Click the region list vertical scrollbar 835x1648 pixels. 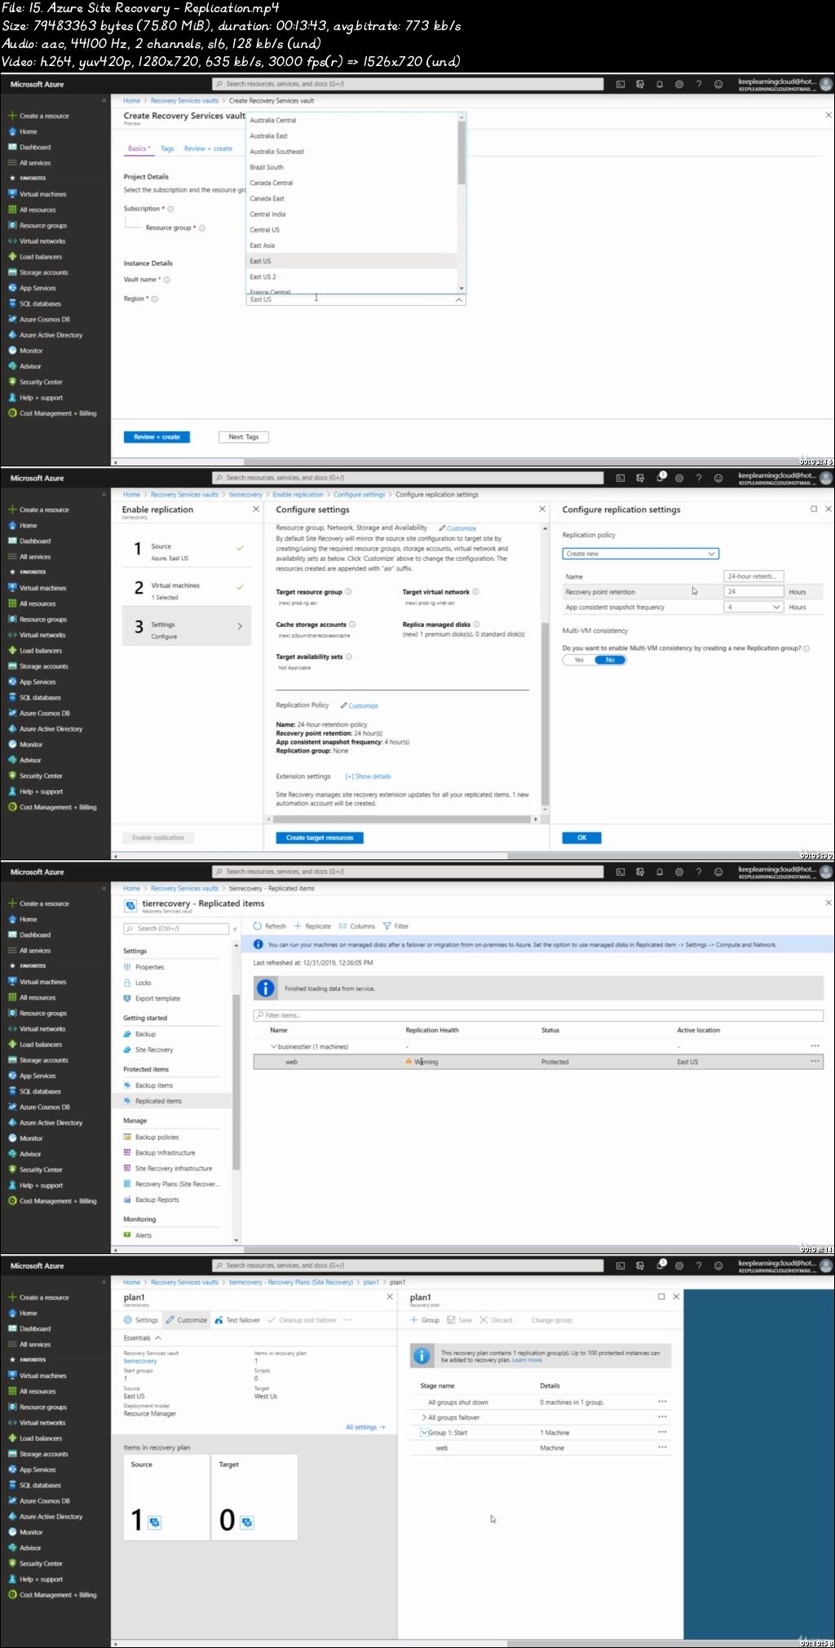462,152
